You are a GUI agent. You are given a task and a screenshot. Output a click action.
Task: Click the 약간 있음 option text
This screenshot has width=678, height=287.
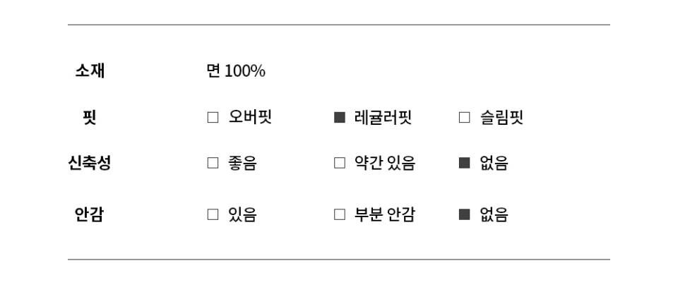385,164
